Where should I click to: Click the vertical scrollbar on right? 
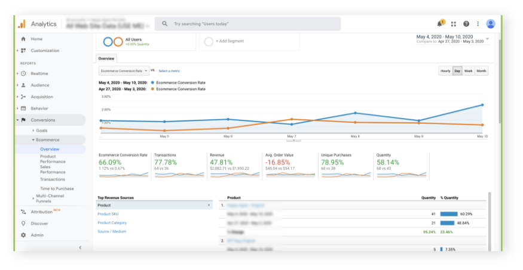point(499,89)
